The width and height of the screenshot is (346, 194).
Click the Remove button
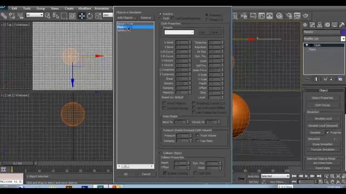click(x=145, y=18)
